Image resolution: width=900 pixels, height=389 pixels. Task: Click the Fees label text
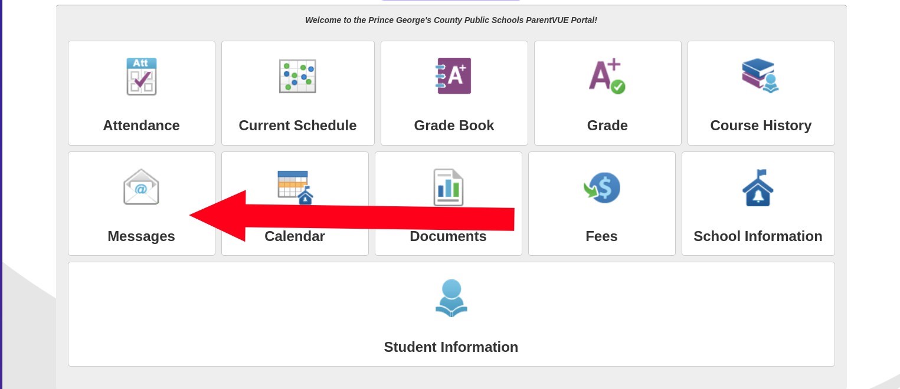point(601,236)
